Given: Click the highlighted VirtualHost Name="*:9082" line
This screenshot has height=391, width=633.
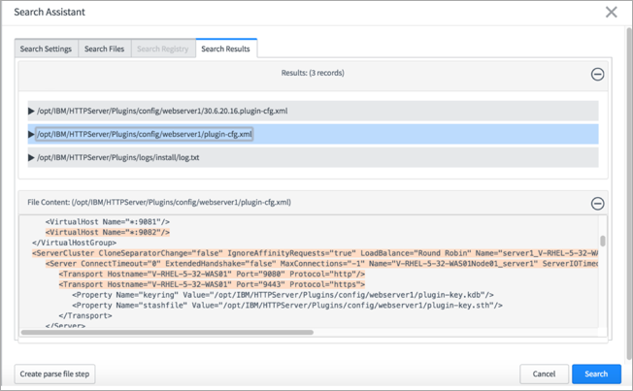Looking at the screenshot, I should coord(108,233).
